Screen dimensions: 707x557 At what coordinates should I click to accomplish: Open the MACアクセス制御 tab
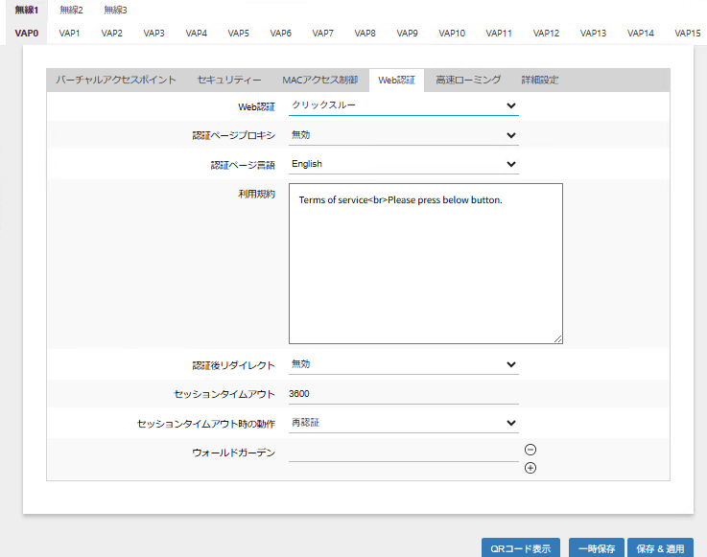point(319,81)
